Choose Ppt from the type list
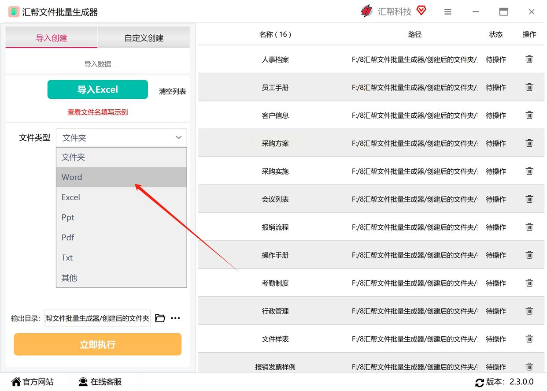547x391 pixels. [122, 217]
